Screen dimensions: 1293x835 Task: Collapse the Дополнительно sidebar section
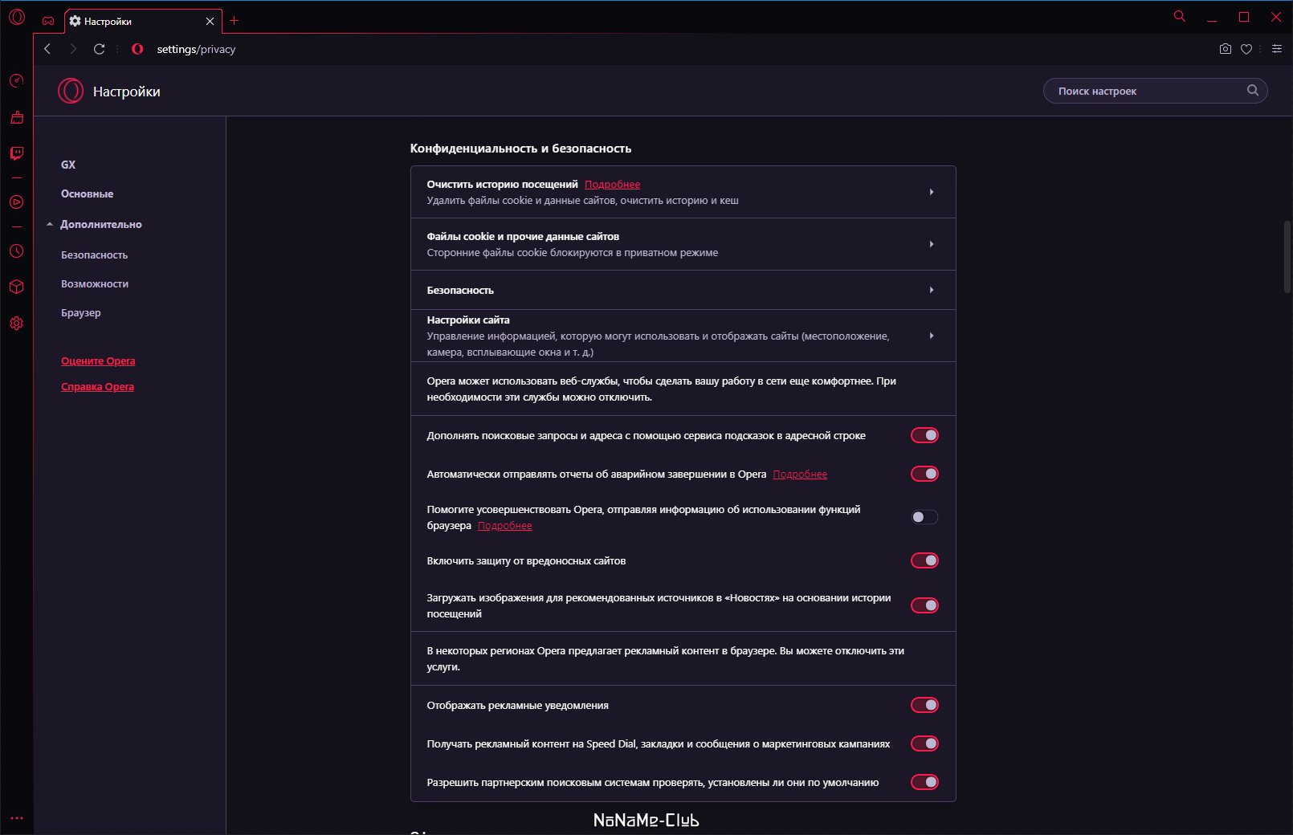pyautogui.click(x=94, y=224)
